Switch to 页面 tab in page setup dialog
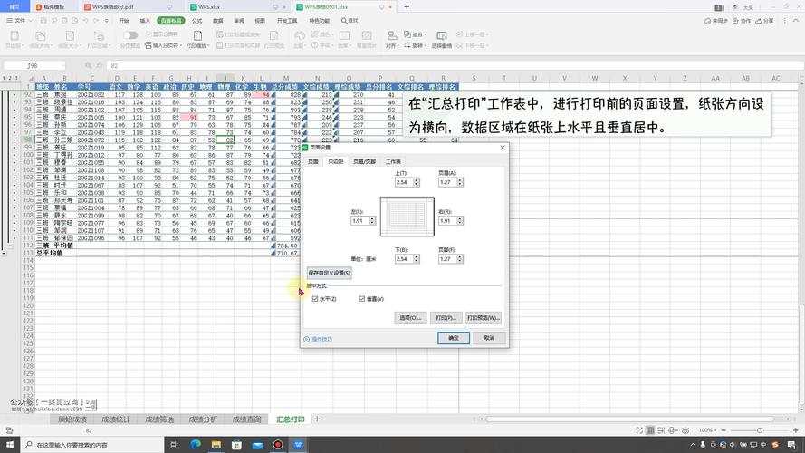This screenshot has height=453, width=805. click(313, 161)
